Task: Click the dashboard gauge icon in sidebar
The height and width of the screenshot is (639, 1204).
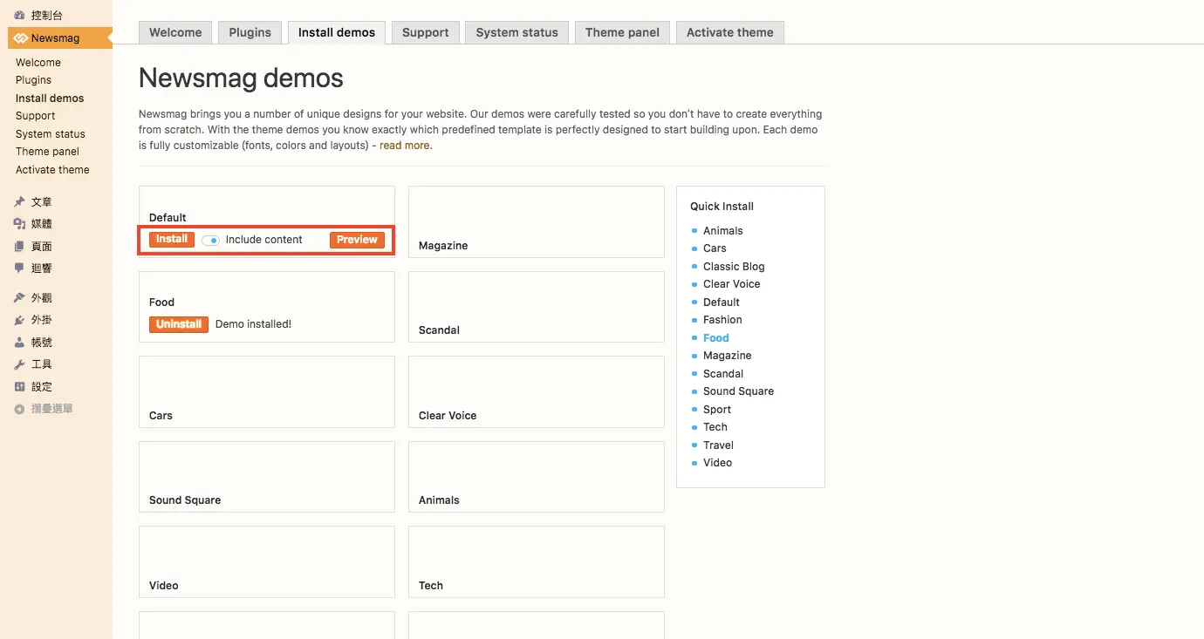Action: [x=19, y=16]
